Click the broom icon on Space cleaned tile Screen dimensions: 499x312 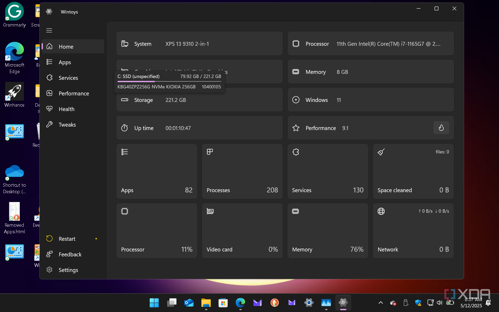pyautogui.click(x=381, y=152)
